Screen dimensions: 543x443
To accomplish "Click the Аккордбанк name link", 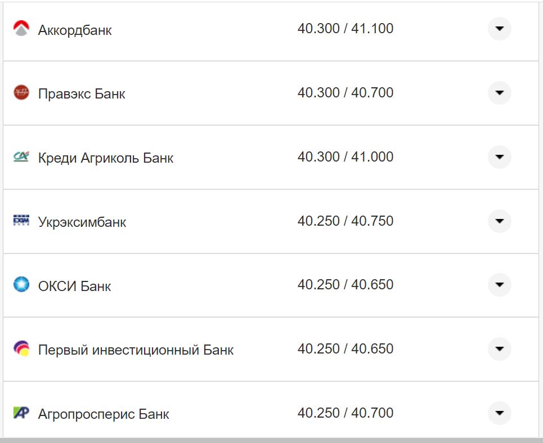I will (76, 28).
